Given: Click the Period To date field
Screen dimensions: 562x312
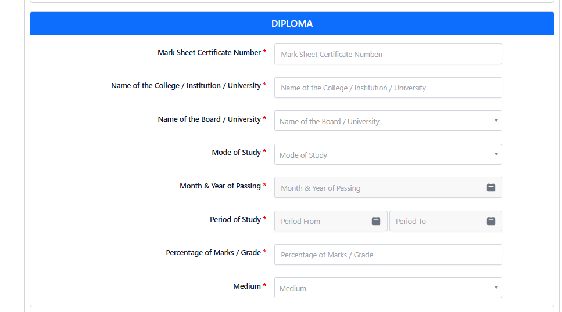Looking at the screenshot, I should (x=446, y=221).
